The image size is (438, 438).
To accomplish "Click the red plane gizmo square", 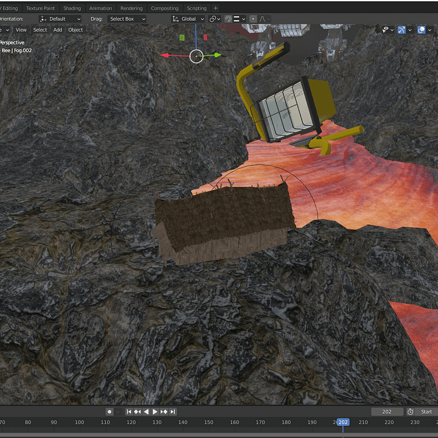I will [206, 37].
